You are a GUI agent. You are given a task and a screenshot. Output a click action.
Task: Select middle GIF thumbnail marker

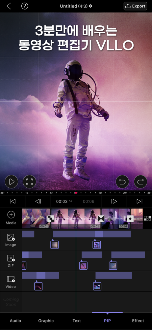pos(83,265)
